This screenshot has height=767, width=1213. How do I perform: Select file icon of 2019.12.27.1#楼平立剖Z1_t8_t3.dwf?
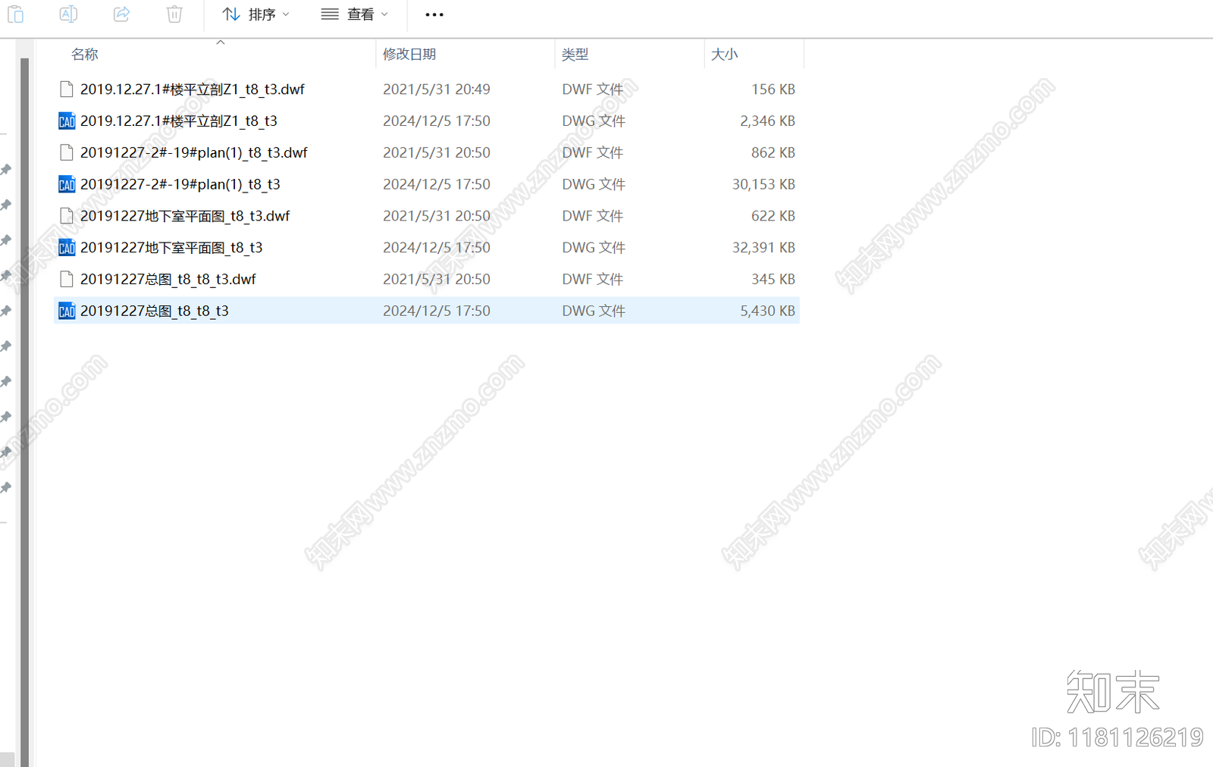click(67, 89)
